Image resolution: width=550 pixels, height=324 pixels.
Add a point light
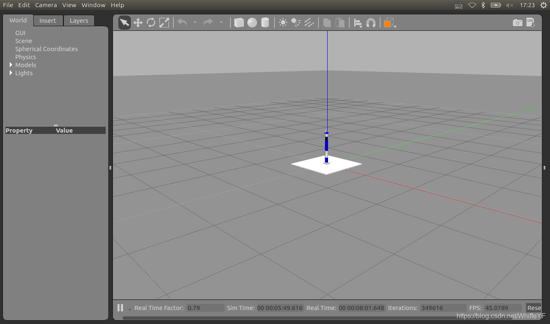click(283, 22)
